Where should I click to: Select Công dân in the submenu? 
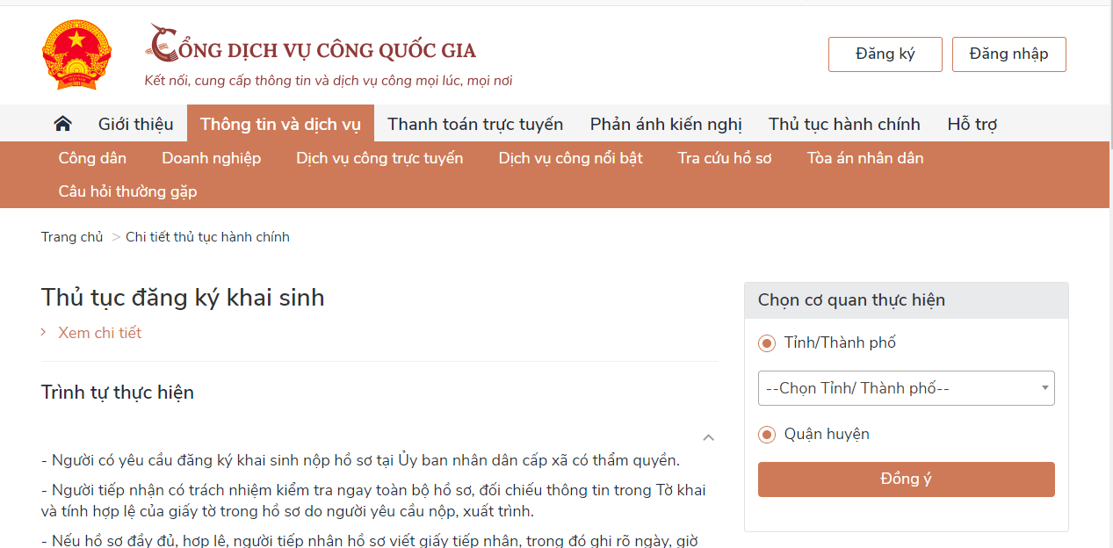tap(92, 158)
